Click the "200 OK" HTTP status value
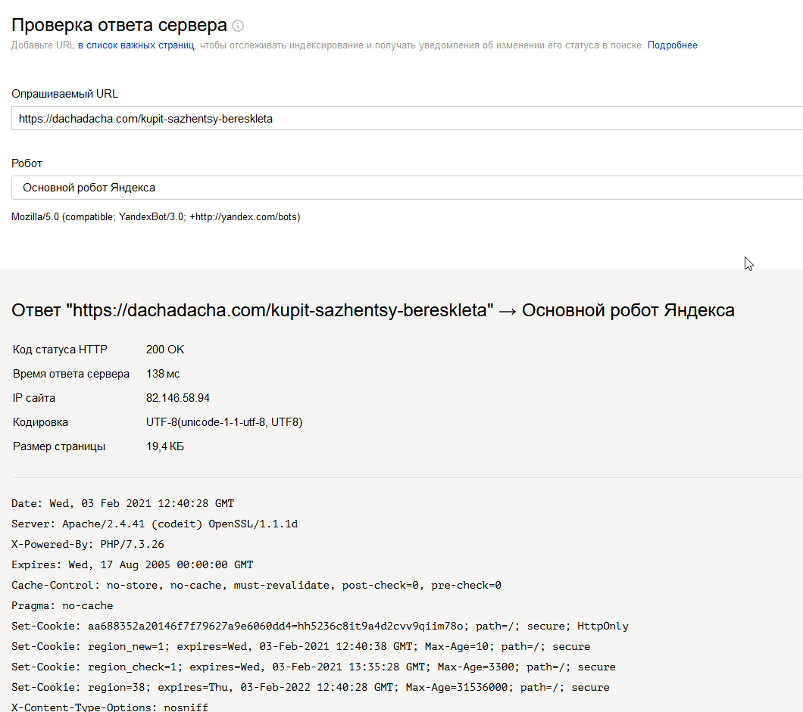Image resolution: width=803 pixels, height=712 pixels. [x=165, y=350]
